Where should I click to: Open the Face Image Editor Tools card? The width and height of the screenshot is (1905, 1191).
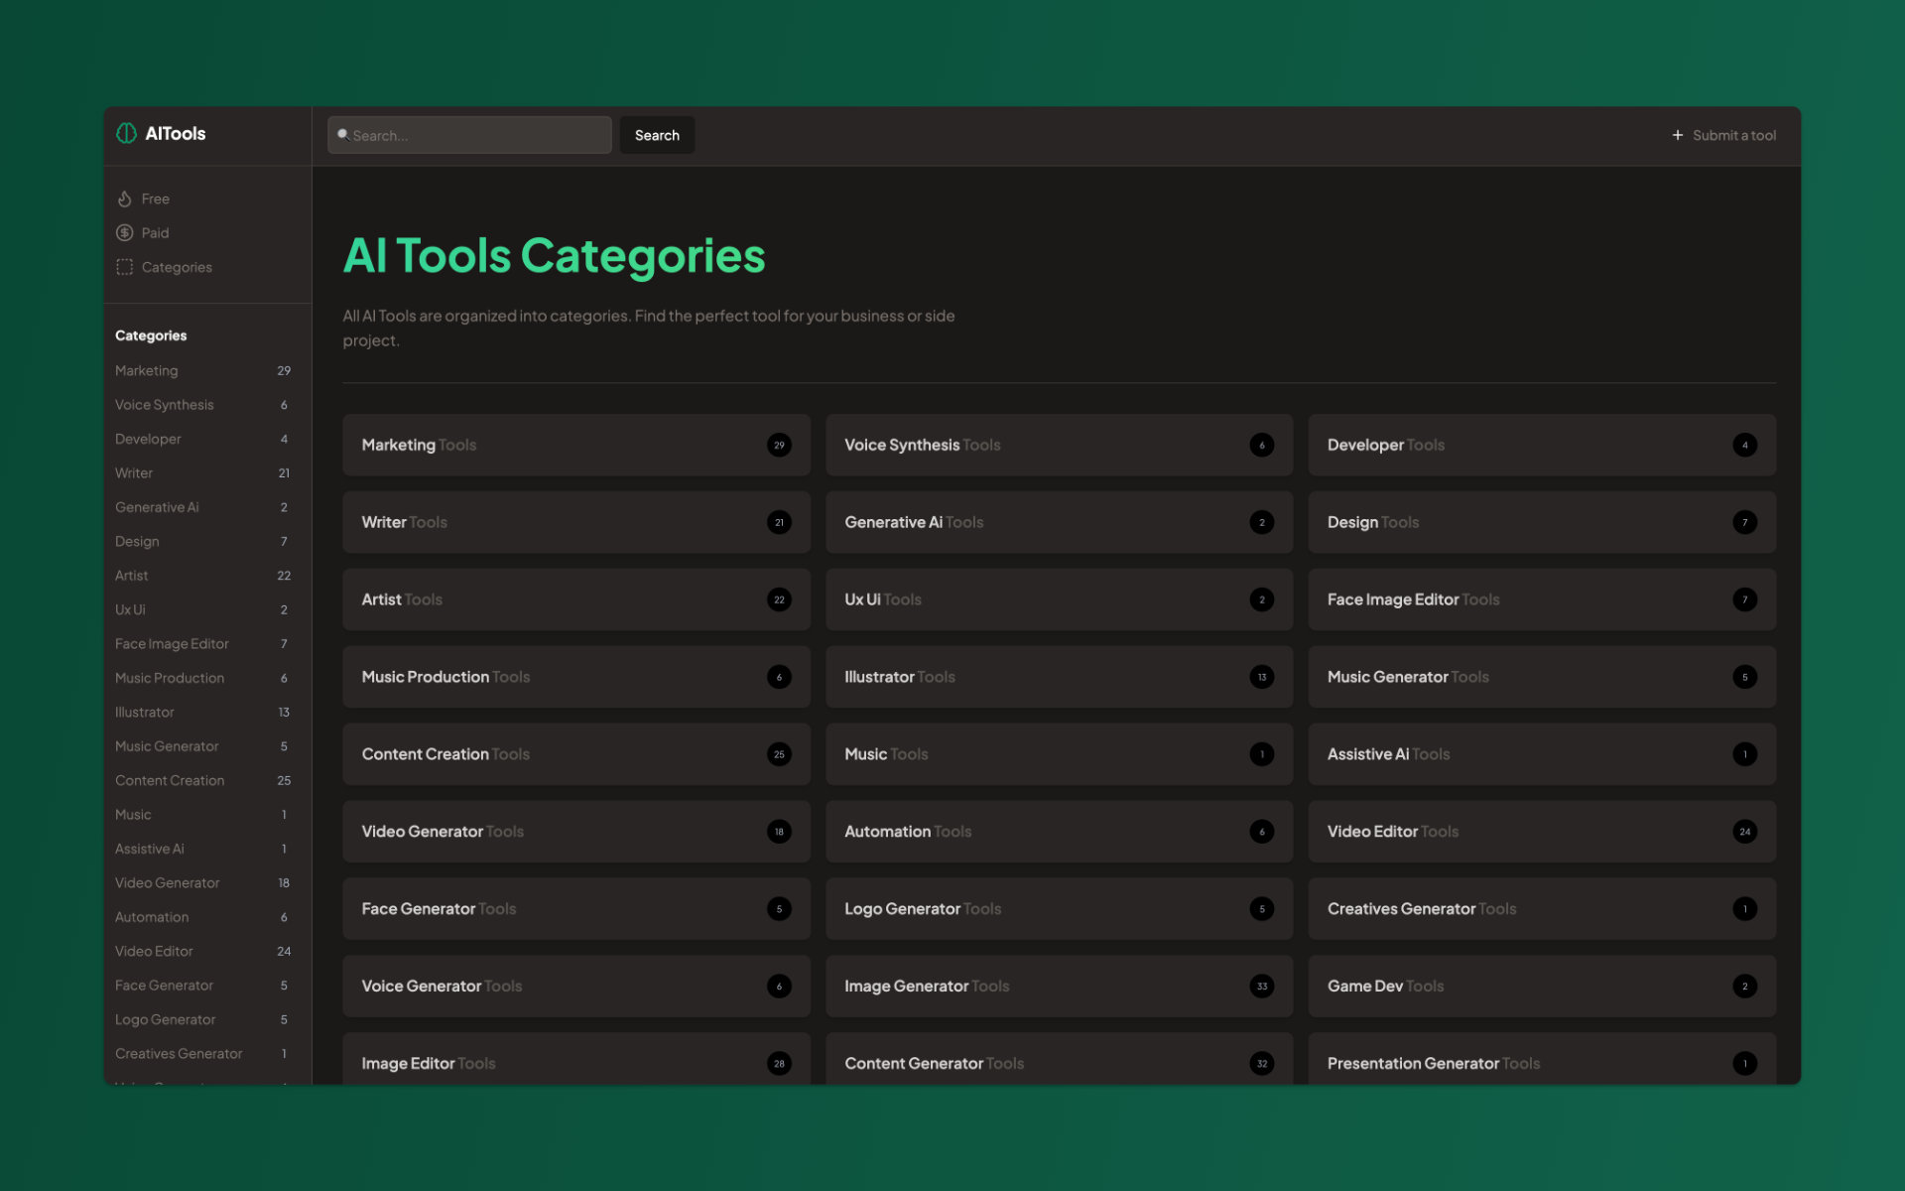[x=1541, y=599]
